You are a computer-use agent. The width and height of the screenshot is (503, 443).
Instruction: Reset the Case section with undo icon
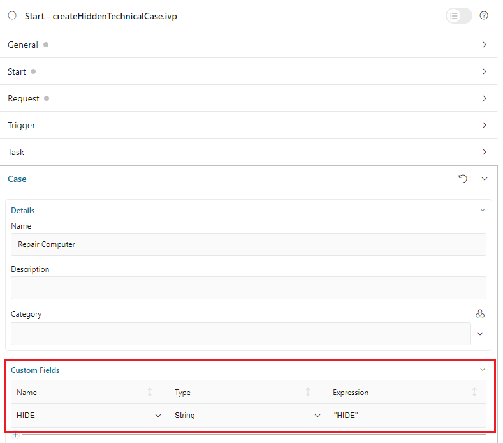click(463, 179)
